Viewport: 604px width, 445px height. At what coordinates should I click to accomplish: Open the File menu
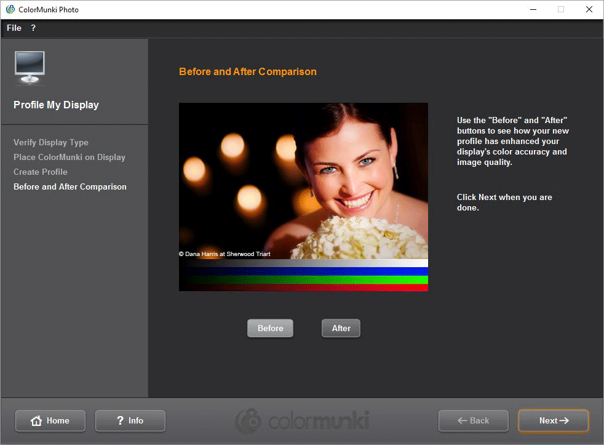[14, 28]
